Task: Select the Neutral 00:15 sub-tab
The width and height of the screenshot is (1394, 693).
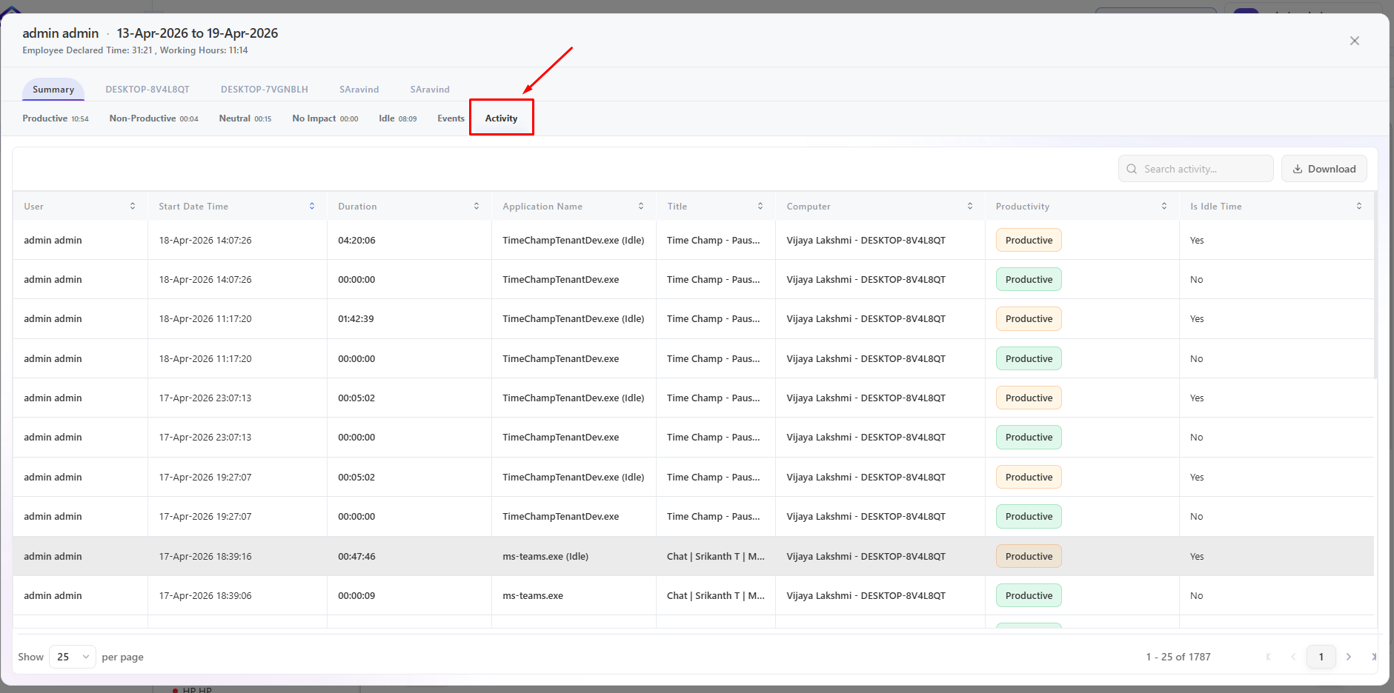Action: [x=245, y=118]
